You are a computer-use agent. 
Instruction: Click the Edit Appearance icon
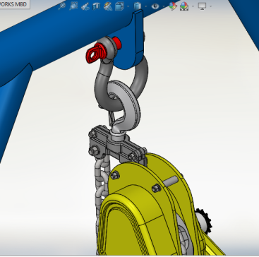[x=173, y=6]
